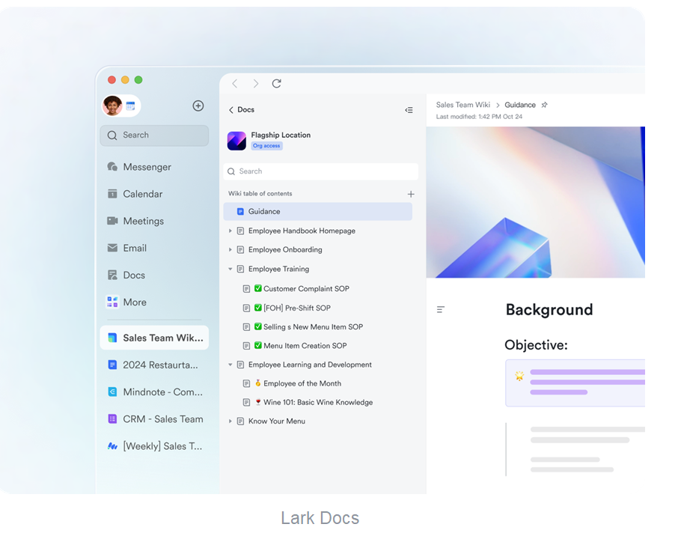
Task: Switch to Calendar in the sidebar
Action: pyautogui.click(x=142, y=194)
